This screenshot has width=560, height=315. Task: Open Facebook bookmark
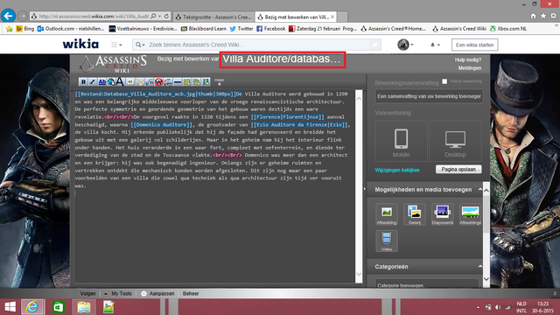coord(270,29)
